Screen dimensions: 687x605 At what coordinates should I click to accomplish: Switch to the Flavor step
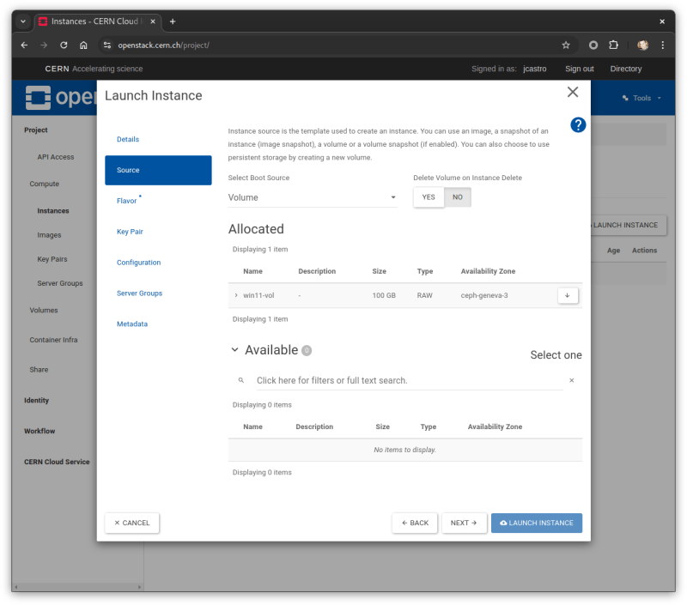(125, 200)
